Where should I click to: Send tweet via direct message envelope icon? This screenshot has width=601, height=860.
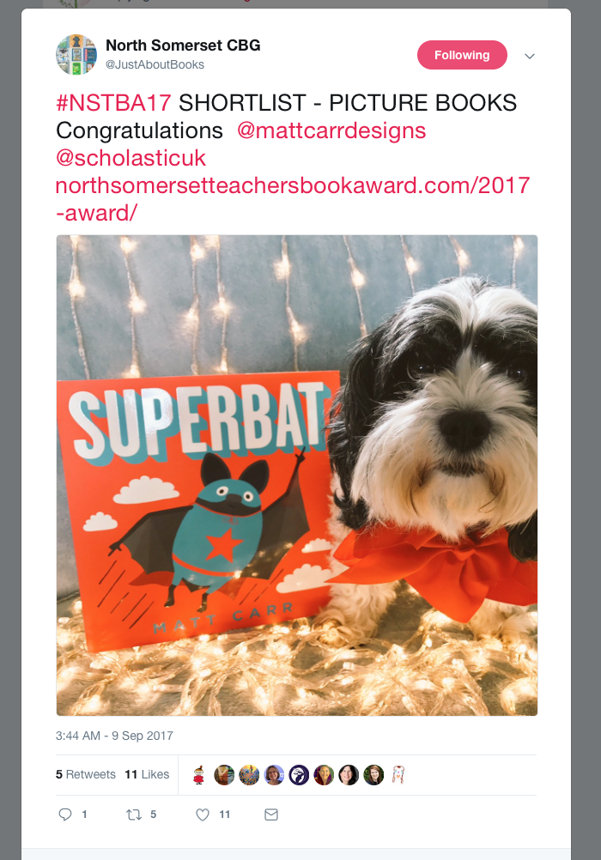(271, 815)
